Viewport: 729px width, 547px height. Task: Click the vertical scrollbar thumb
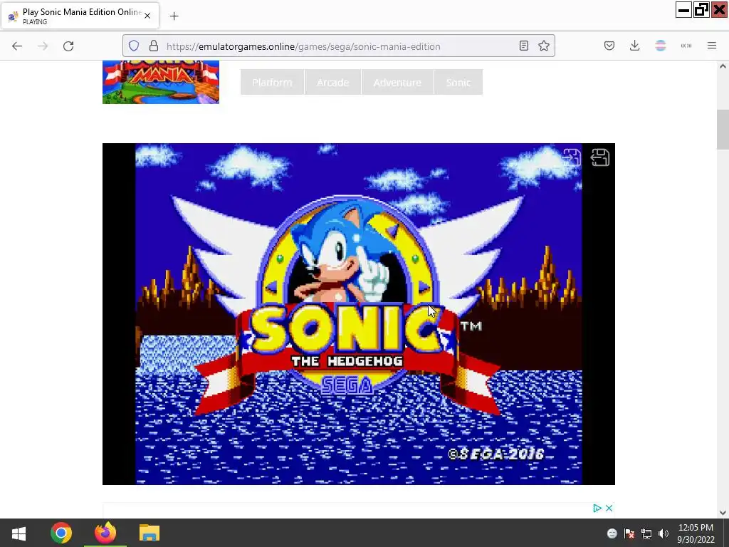click(x=723, y=130)
